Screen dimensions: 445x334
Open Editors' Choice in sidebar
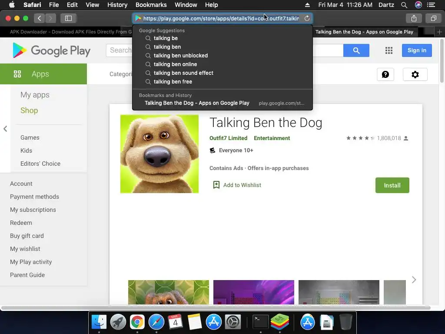(x=40, y=164)
